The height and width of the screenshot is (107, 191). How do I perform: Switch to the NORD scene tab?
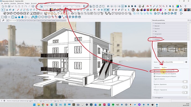[53, 21]
